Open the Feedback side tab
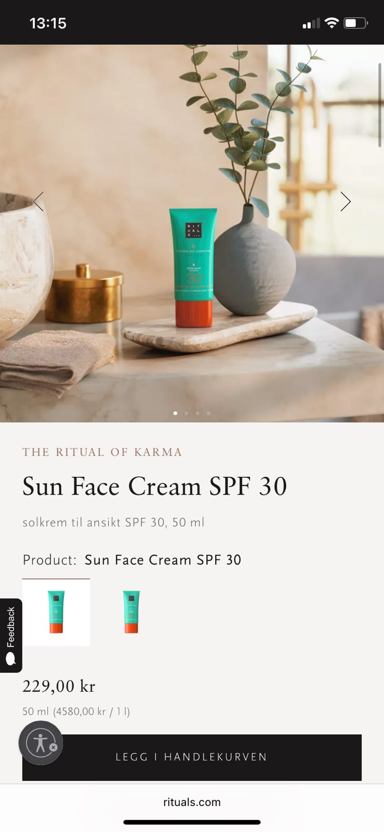384x832 pixels. click(11, 635)
